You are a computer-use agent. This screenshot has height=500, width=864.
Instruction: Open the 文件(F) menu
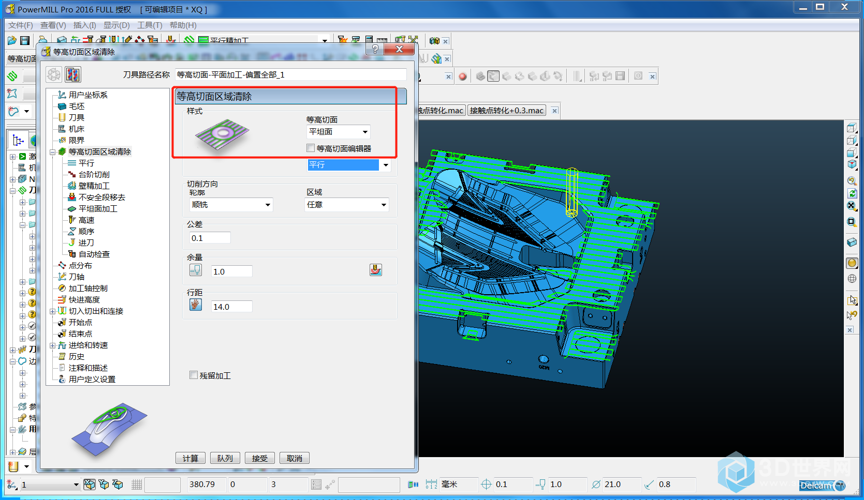point(20,25)
